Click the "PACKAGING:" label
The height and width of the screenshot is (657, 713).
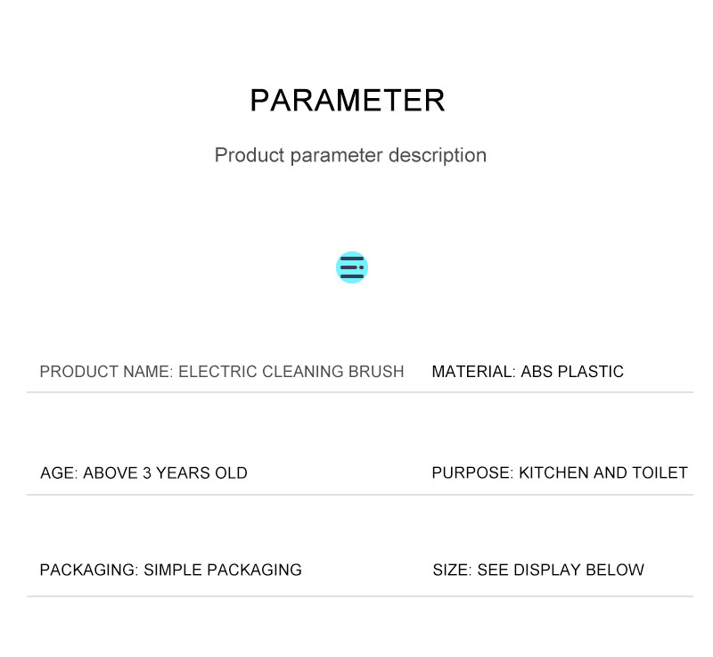tap(89, 571)
